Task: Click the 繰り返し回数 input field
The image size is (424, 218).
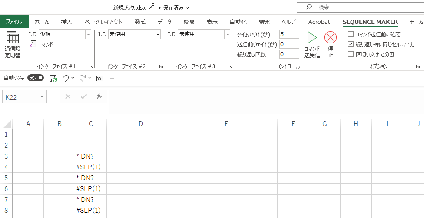Action: pos(289,54)
